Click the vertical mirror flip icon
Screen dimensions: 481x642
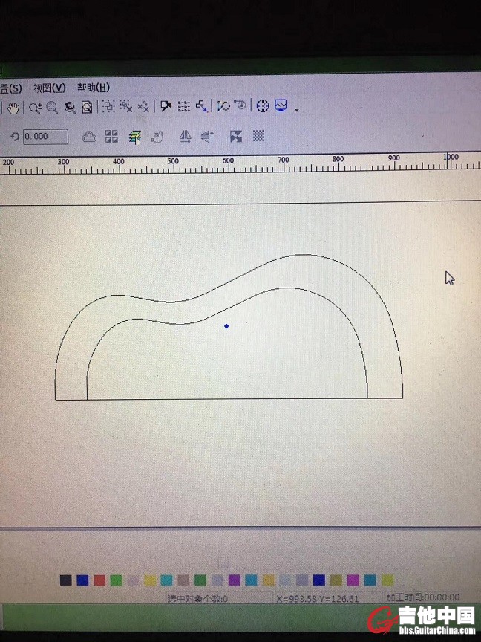208,137
